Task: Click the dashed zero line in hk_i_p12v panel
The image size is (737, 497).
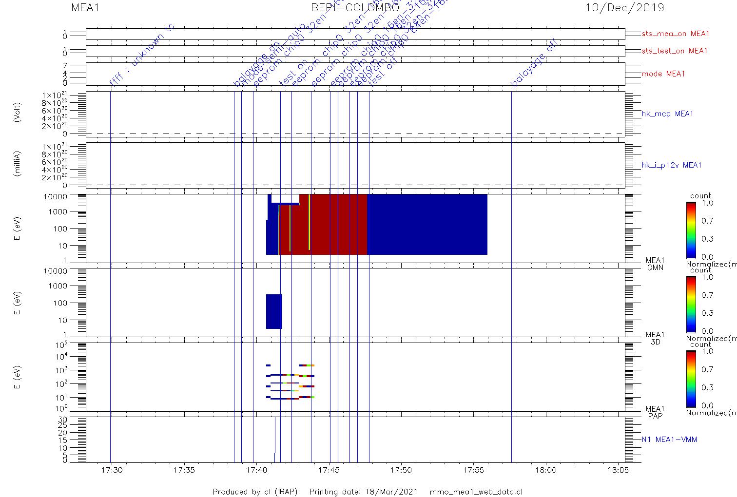Action: (x=355, y=185)
